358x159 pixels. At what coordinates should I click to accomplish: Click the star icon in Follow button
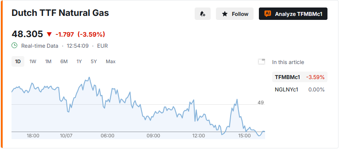pyautogui.click(x=225, y=14)
